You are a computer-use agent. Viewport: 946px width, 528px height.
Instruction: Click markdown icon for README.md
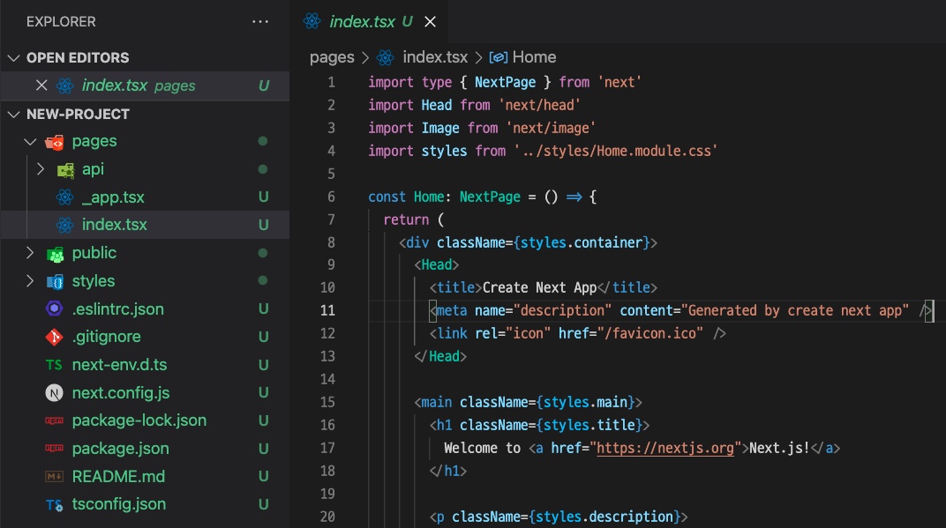click(x=55, y=477)
